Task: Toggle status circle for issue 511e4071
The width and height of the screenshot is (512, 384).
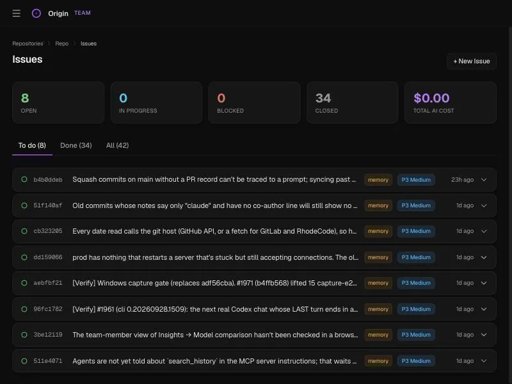Action: pos(24,361)
